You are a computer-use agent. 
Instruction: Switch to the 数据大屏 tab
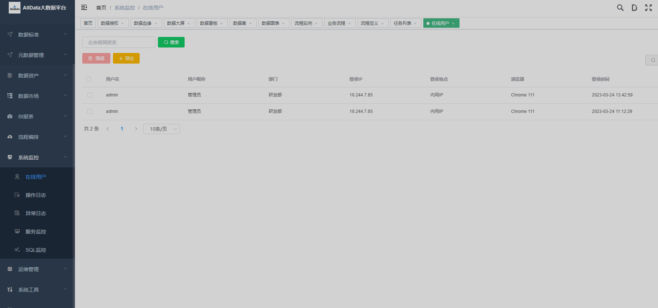pos(175,23)
